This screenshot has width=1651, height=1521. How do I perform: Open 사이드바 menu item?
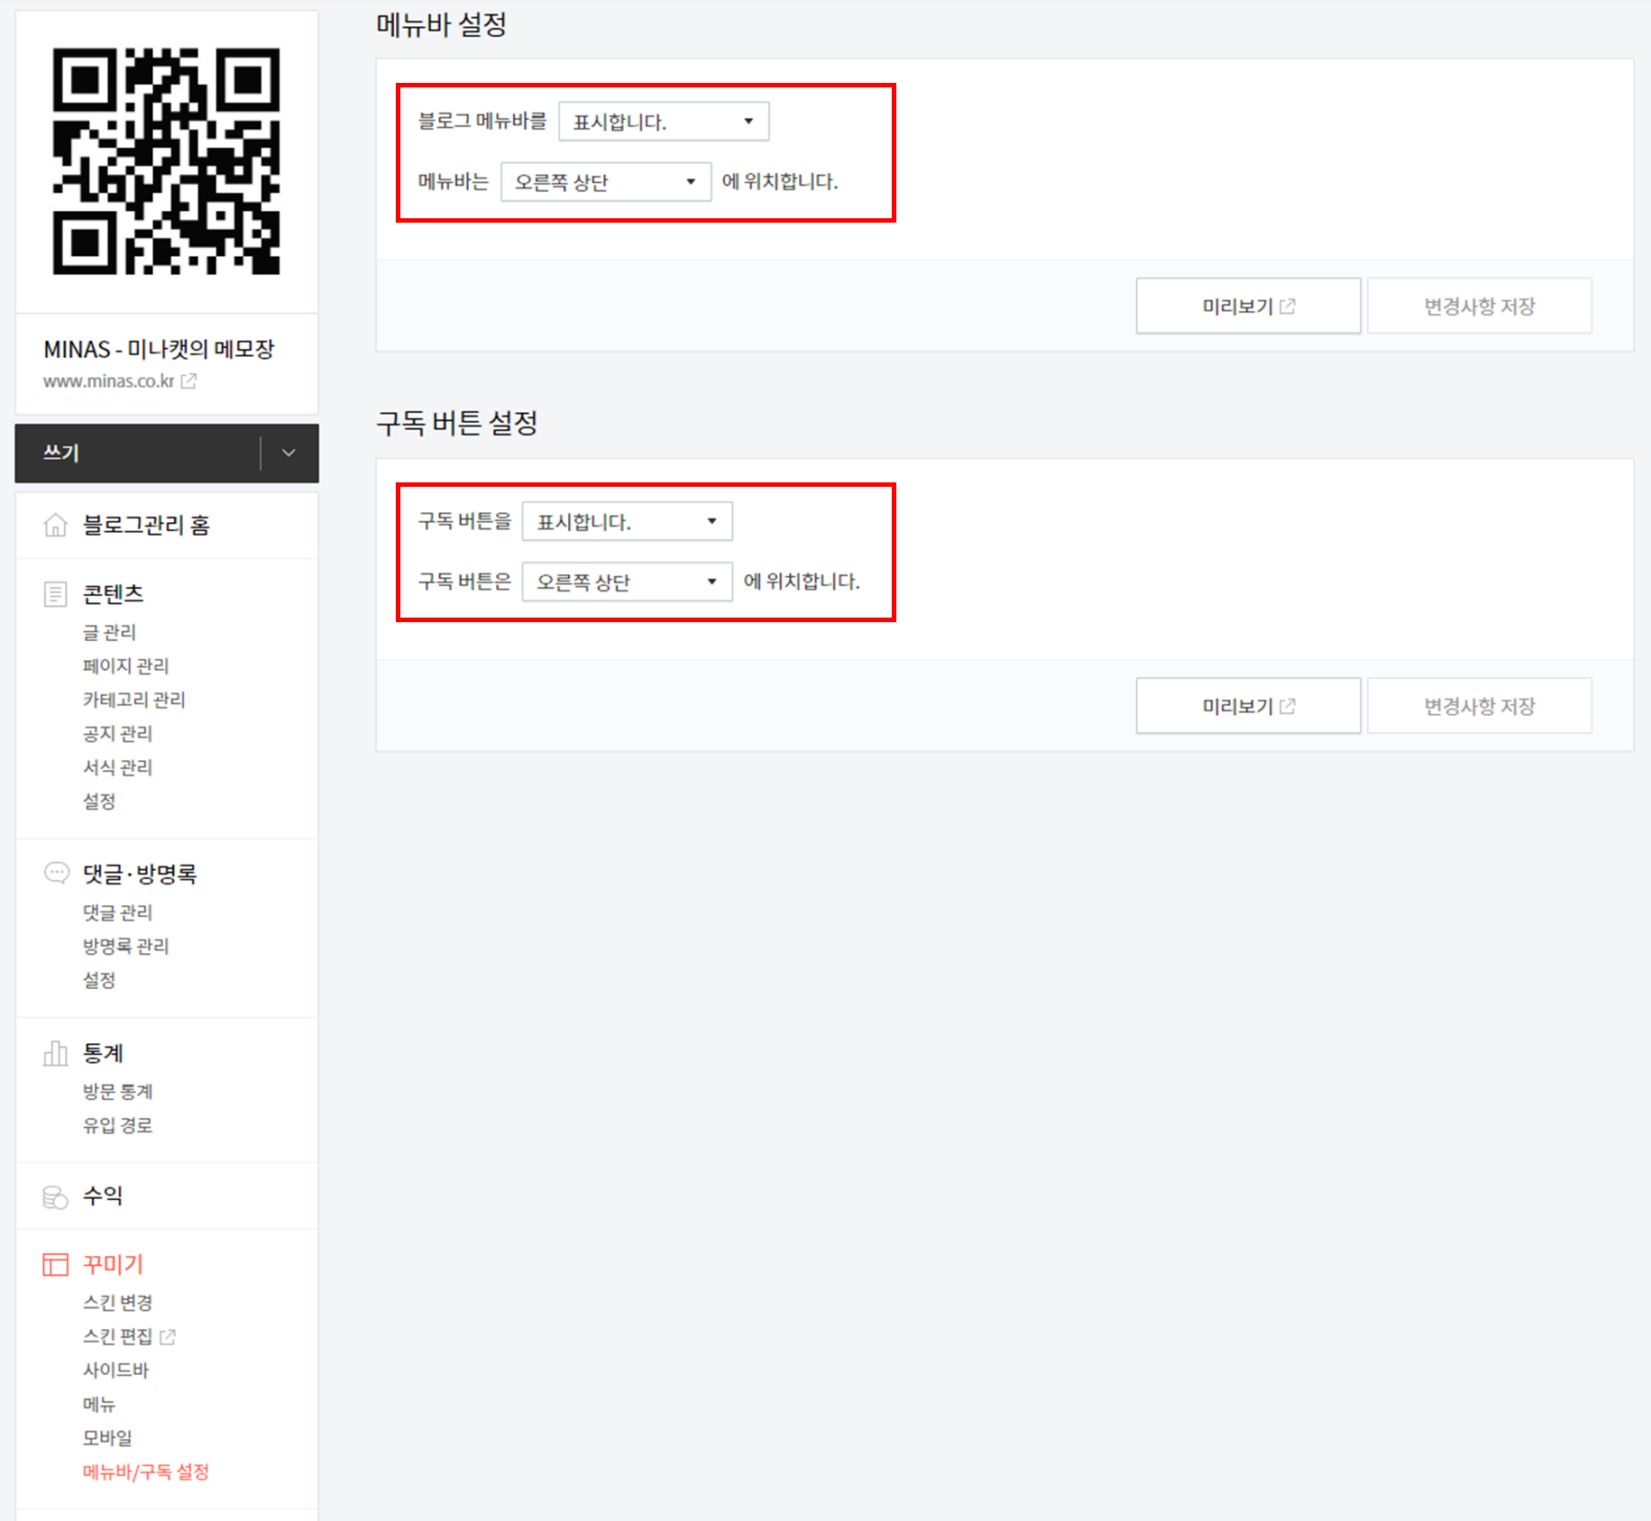(x=115, y=1370)
